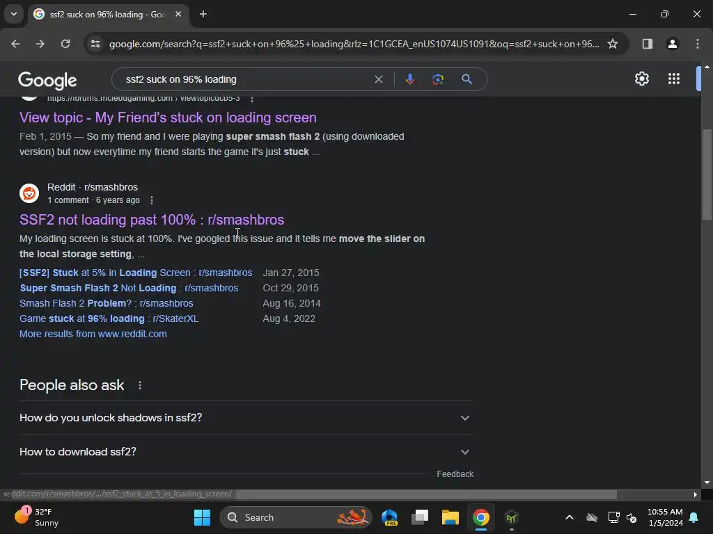Screen dimensions: 713x534
Task: Search by image with Google Lens
Action: click(x=437, y=79)
